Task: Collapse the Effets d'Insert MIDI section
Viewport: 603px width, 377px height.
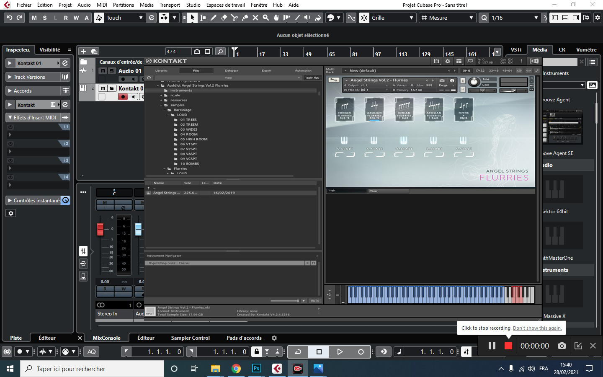Action: (10, 118)
